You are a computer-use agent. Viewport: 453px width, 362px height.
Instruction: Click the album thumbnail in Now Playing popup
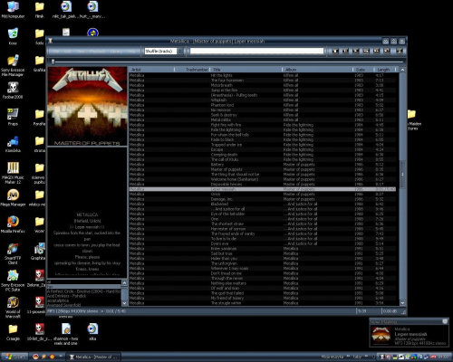[381, 336]
